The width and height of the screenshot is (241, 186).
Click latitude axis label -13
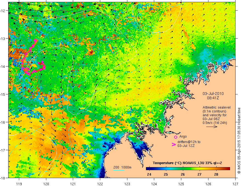point(3,39)
